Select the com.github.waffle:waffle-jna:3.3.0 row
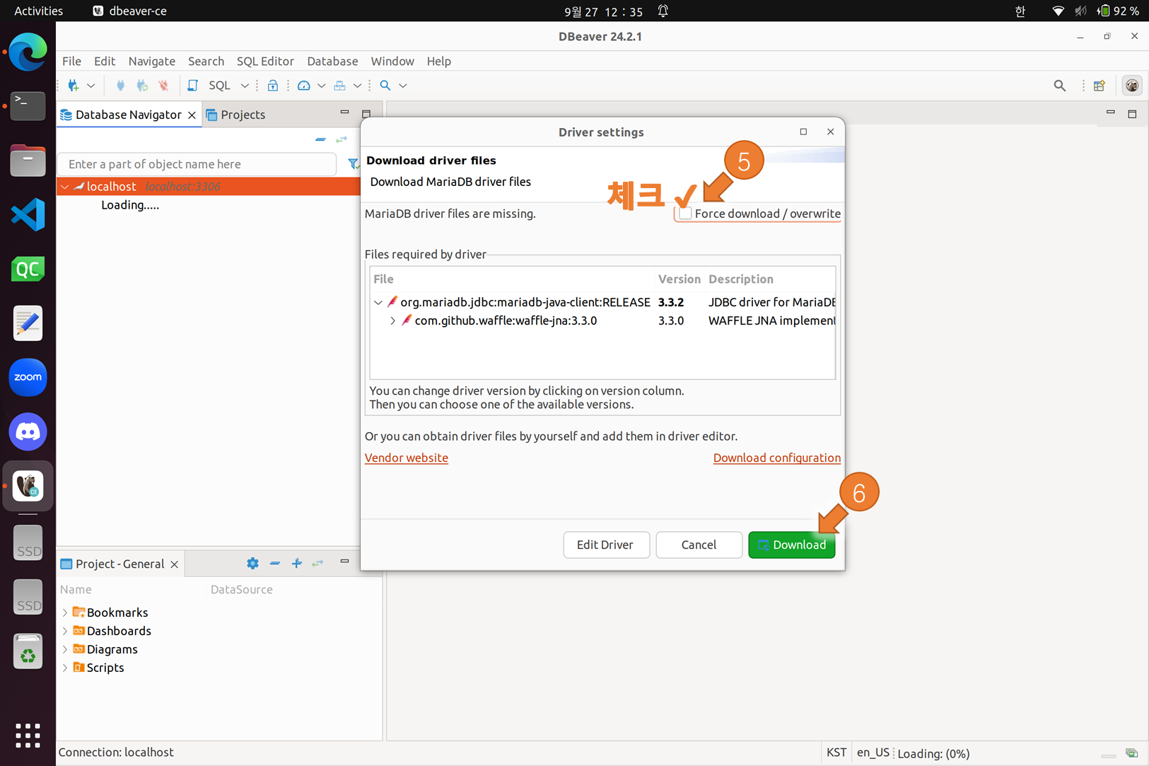Image resolution: width=1149 pixels, height=766 pixels. click(x=506, y=320)
